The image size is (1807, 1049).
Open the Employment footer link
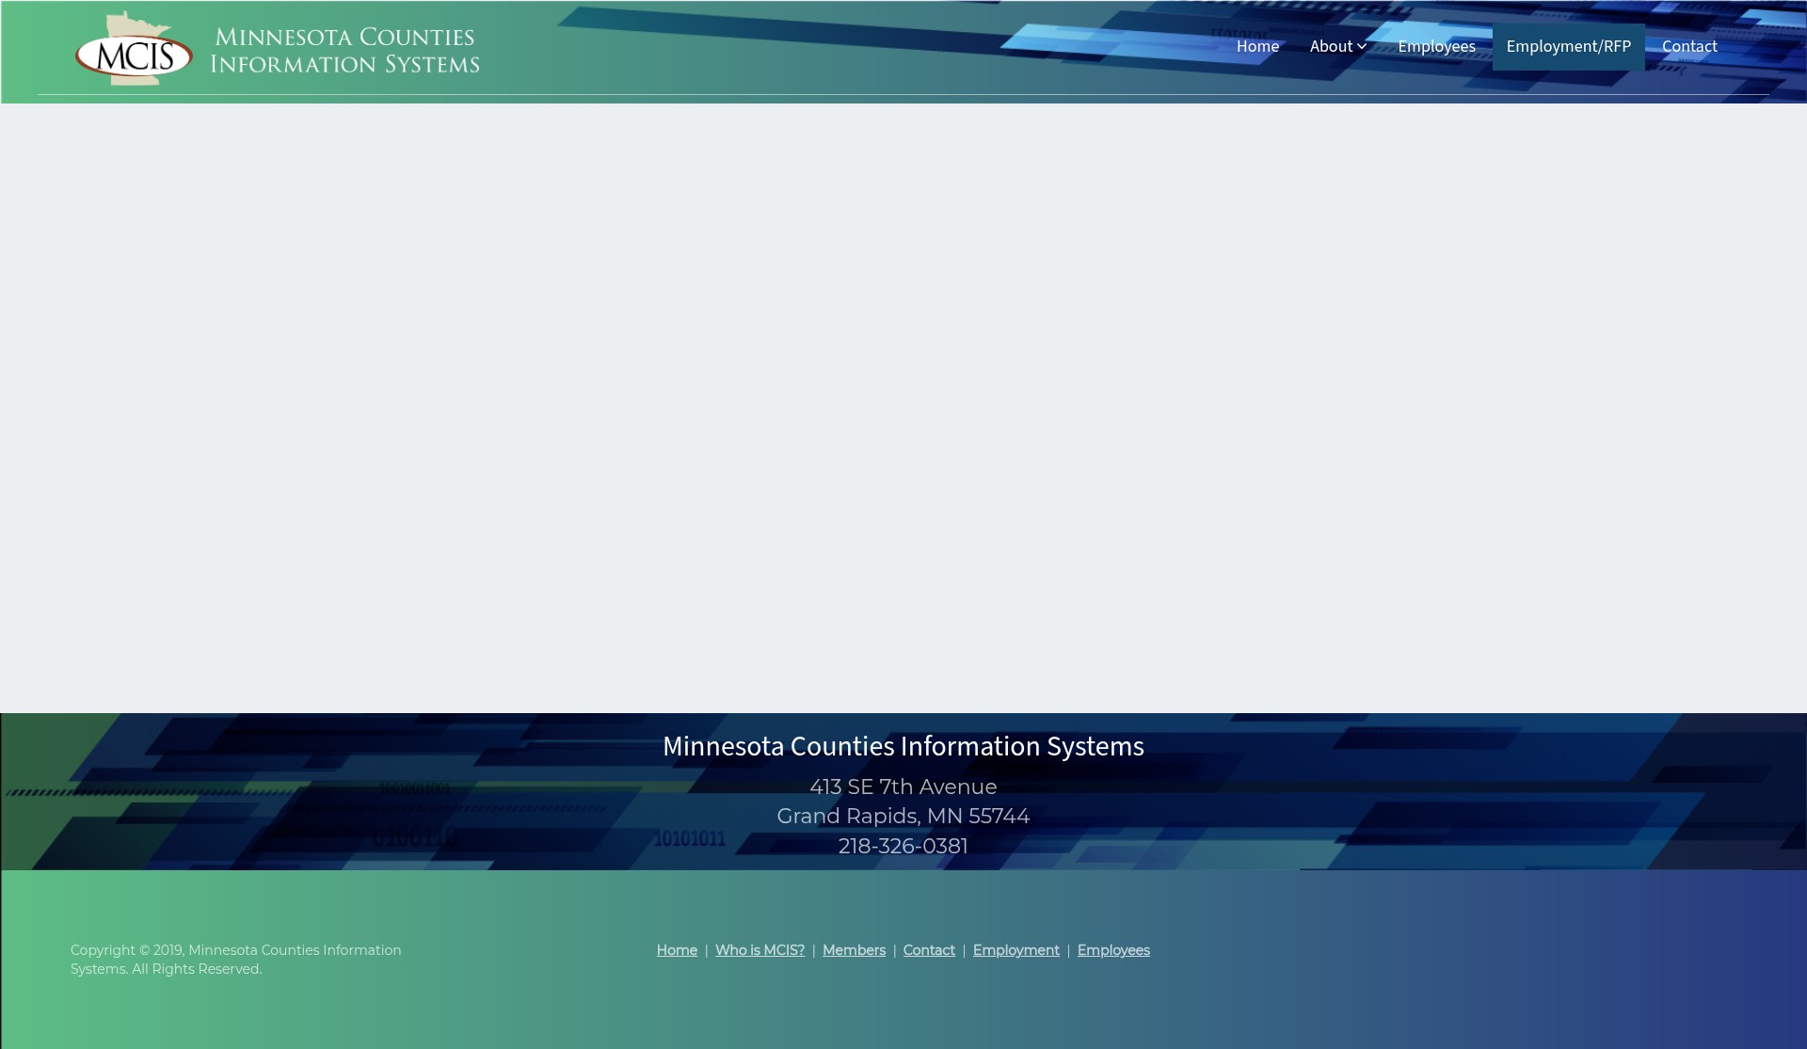tap(1015, 950)
